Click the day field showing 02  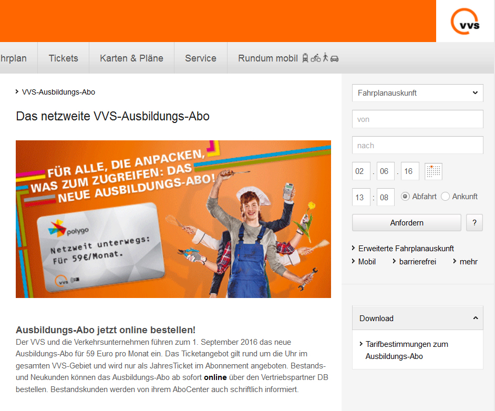(361, 171)
